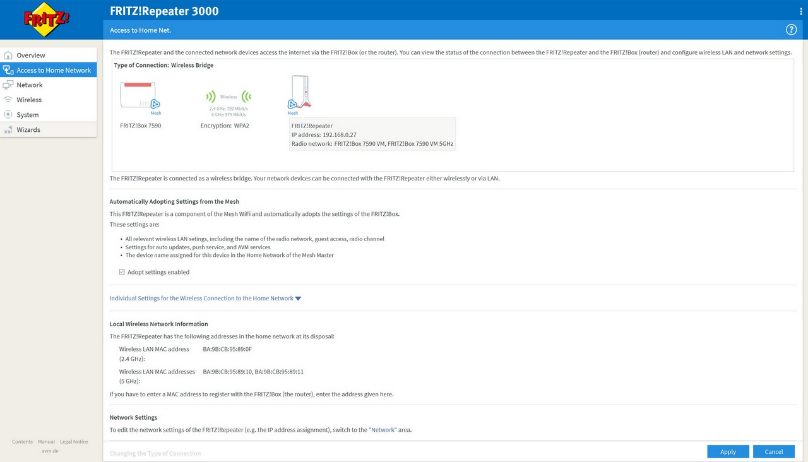The height and width of the screenshot is (462, 808).
Task: Click the Mesh badge on FRITZ!Box 7590
Action: [155, 107]
